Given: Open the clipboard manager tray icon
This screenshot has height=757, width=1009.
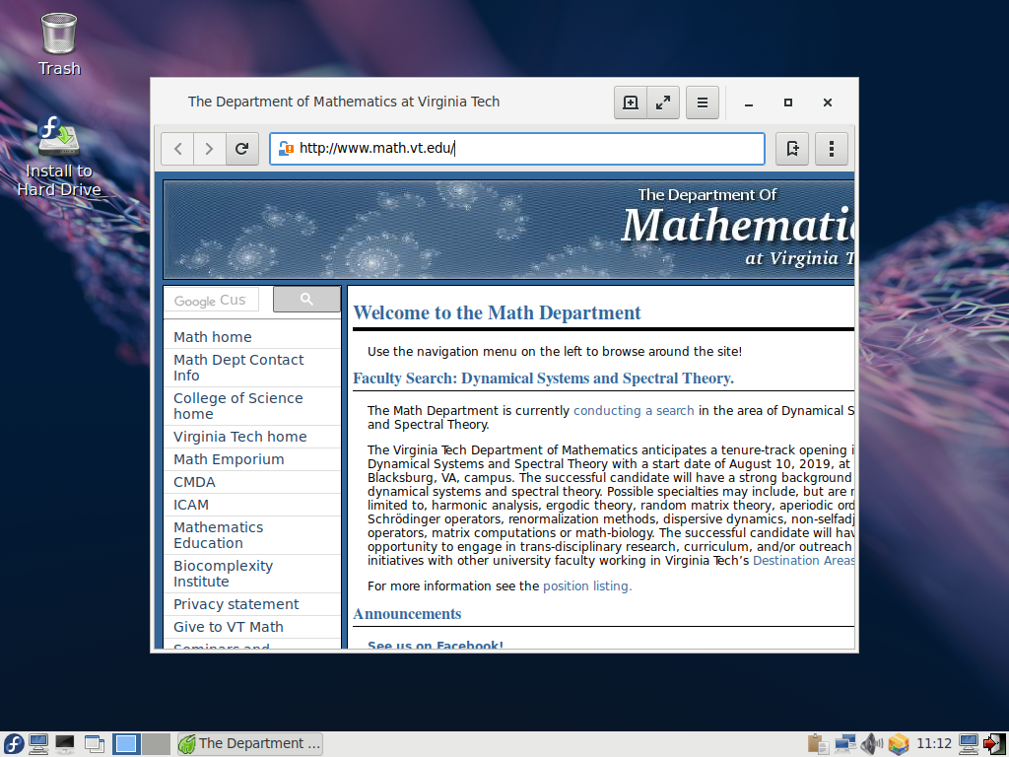Looking at the screenshot, I should (818, 744).
